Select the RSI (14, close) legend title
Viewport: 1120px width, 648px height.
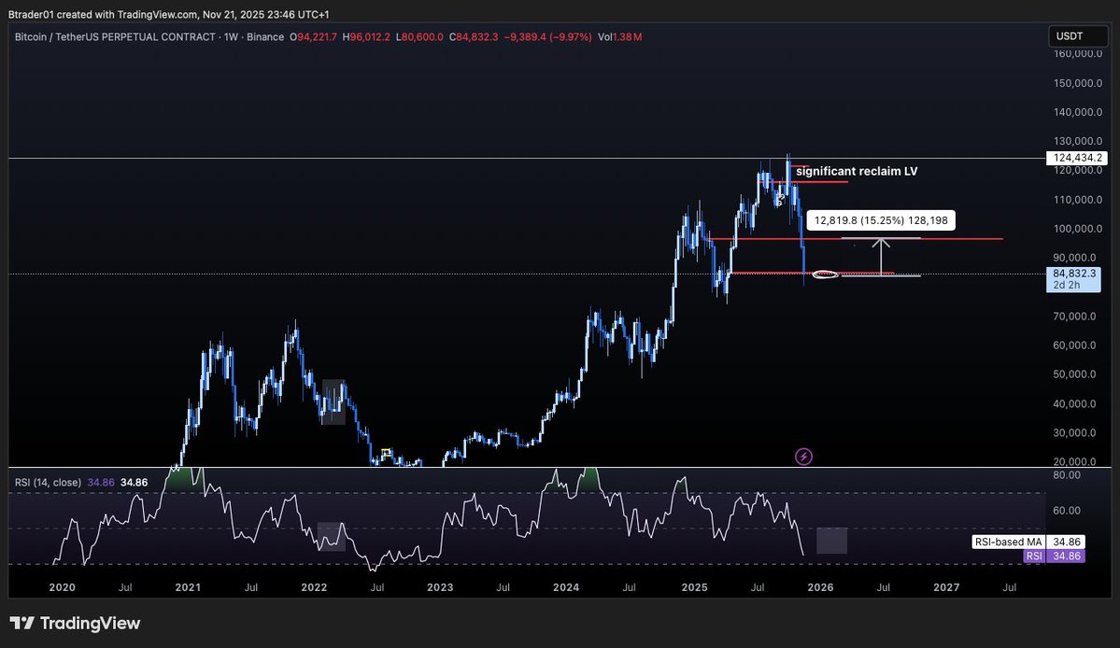tap(49, 483)
